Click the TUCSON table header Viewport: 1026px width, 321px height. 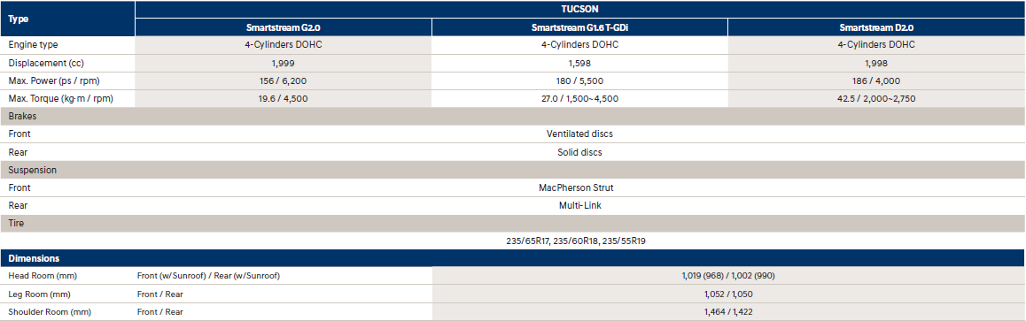[x=579, y=10]
